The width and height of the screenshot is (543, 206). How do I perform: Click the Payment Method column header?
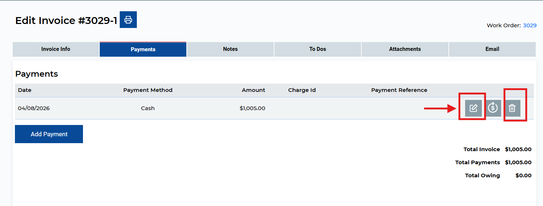pyautogui.click(x=148, y=90)
